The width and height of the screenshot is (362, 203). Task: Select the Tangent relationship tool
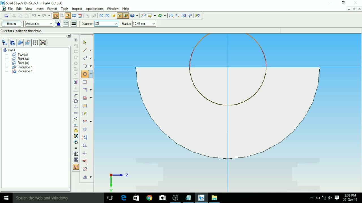(x=76, y=142)
